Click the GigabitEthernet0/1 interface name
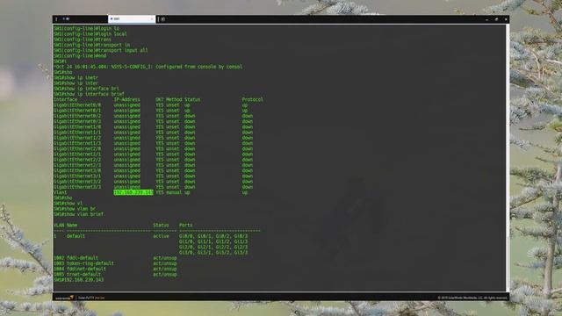This screenshot has height=316, width=562. pos(77,111)
